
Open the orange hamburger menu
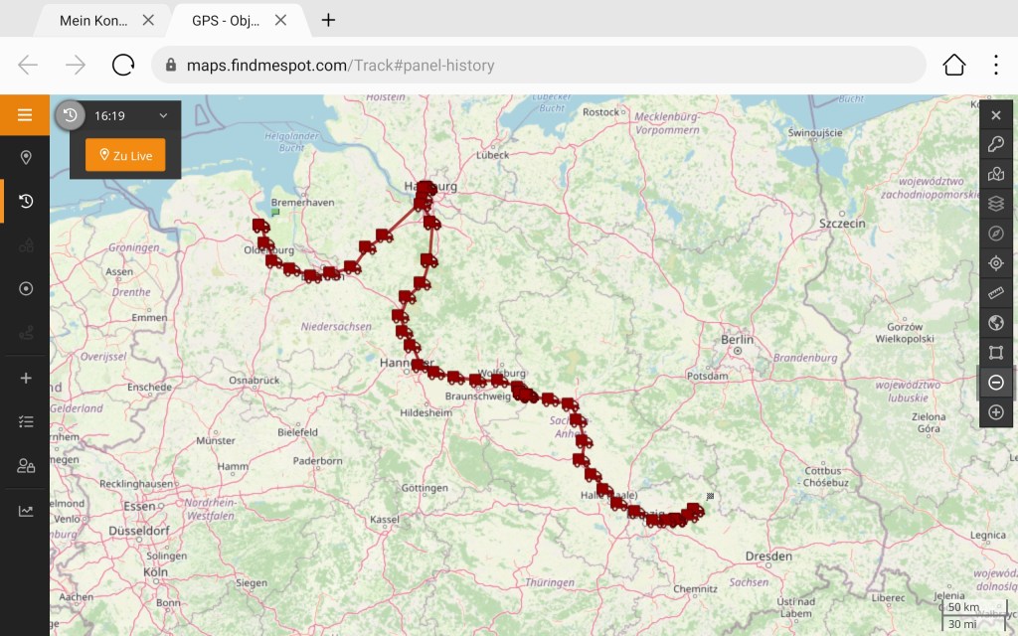click(x=25, y=115)
